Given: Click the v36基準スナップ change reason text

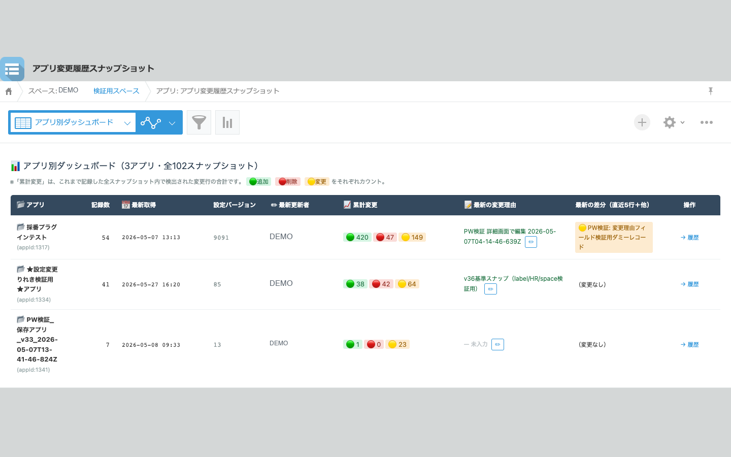Looking at the screenshot, I should [x=513, y=283].
